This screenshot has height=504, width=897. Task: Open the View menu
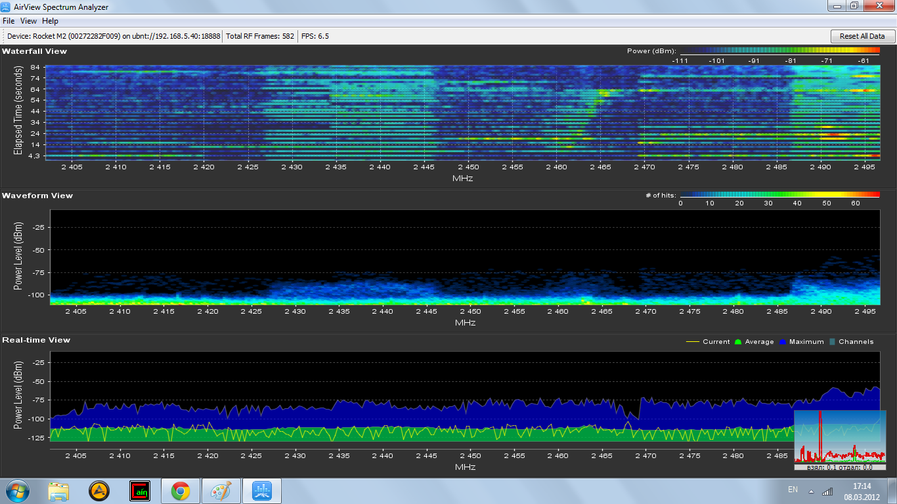(28, 21)
